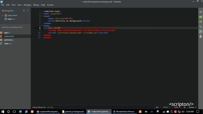The width and height of the screenshot is (203, 114).
Task: Switch to particle.js background folder taskbar window
Action: (x=73, y=111)
